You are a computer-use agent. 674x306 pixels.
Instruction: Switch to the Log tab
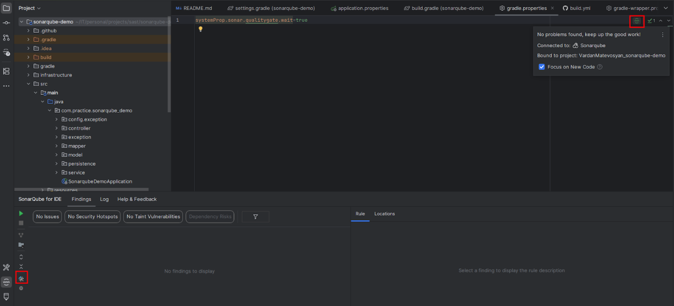click(x=104, y=199)
